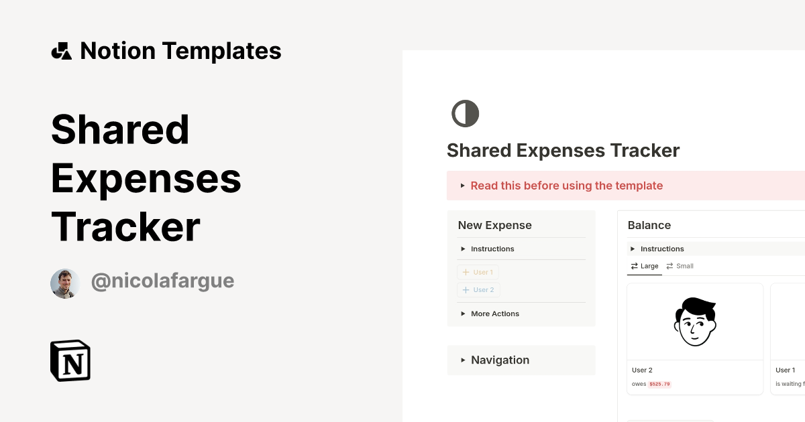Open the @nicolafargue author profile
Screen dimensions: 805x422
coord(162,281)
